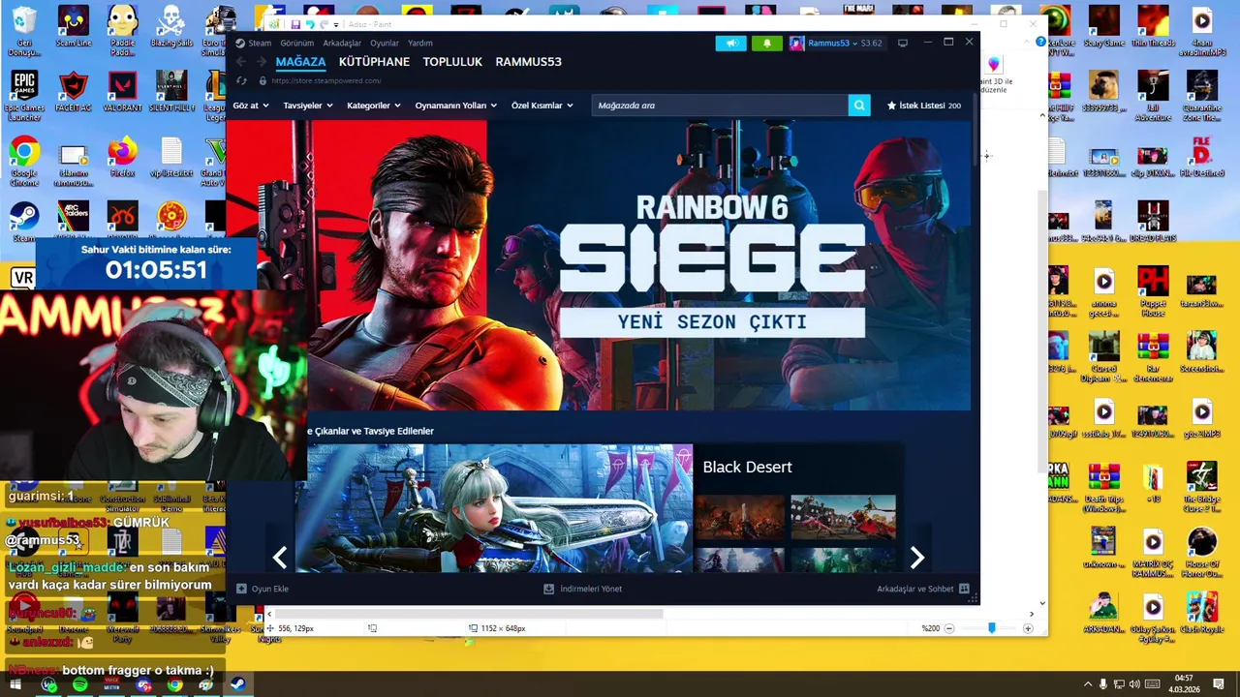Open Paint quick access toolbar customize arrow
1240x697 pixels.
point(336,24)
